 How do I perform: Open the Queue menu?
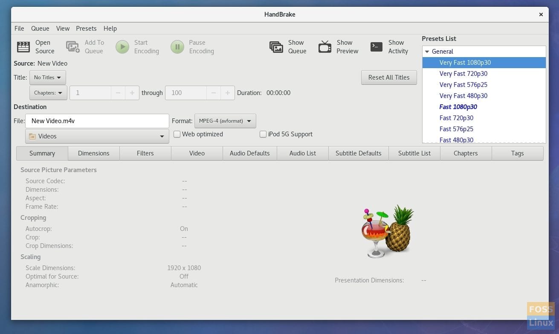click(x=40, y=29)
